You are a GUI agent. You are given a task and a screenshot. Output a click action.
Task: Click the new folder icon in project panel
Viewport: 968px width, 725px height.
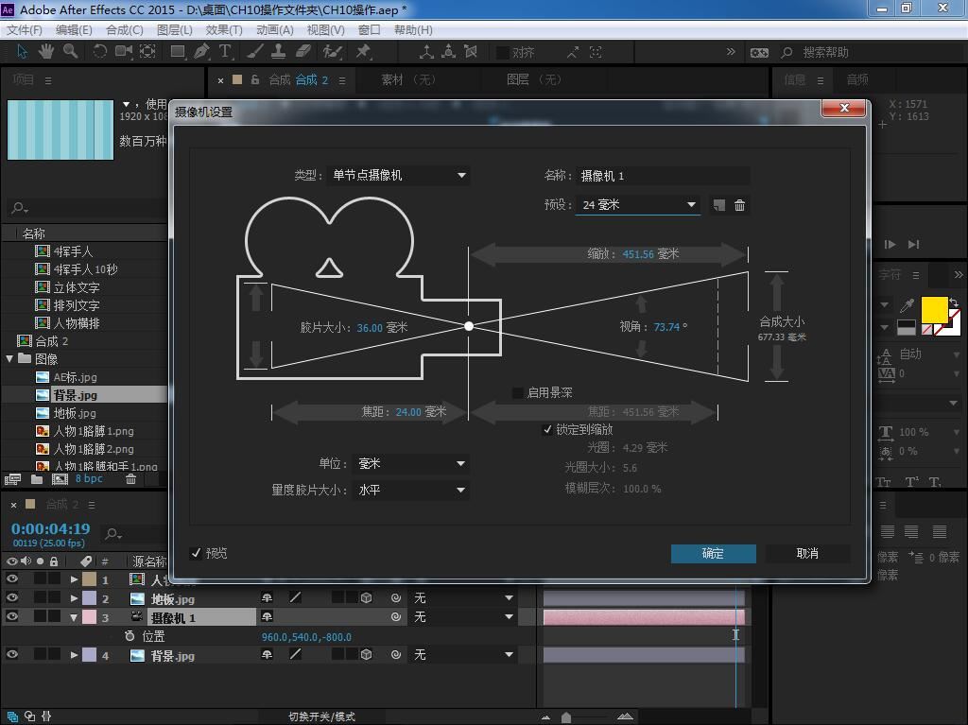pos(37,479)
